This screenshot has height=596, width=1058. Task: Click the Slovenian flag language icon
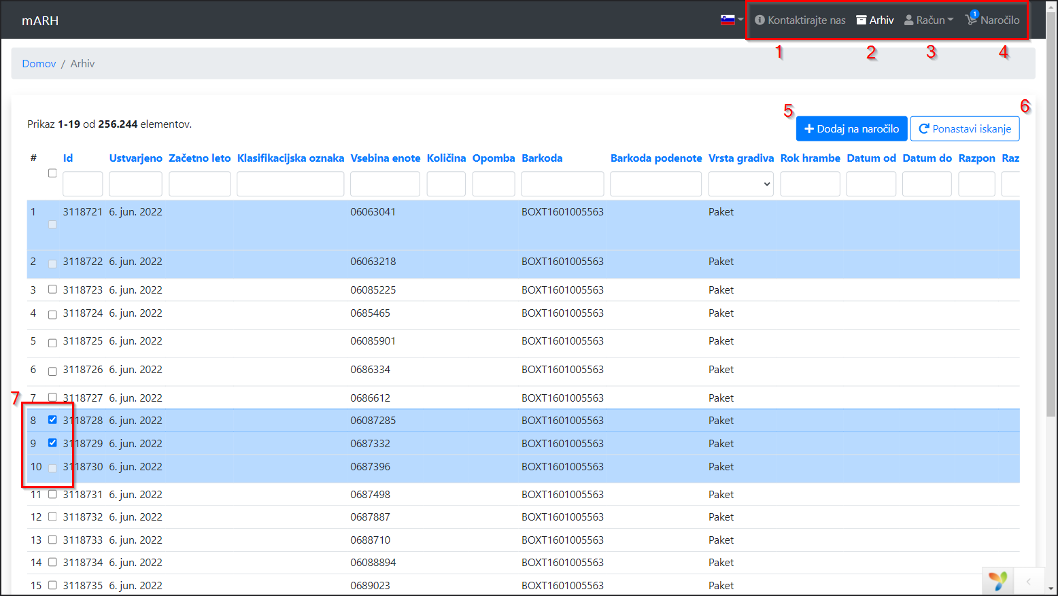click(728, 20)
